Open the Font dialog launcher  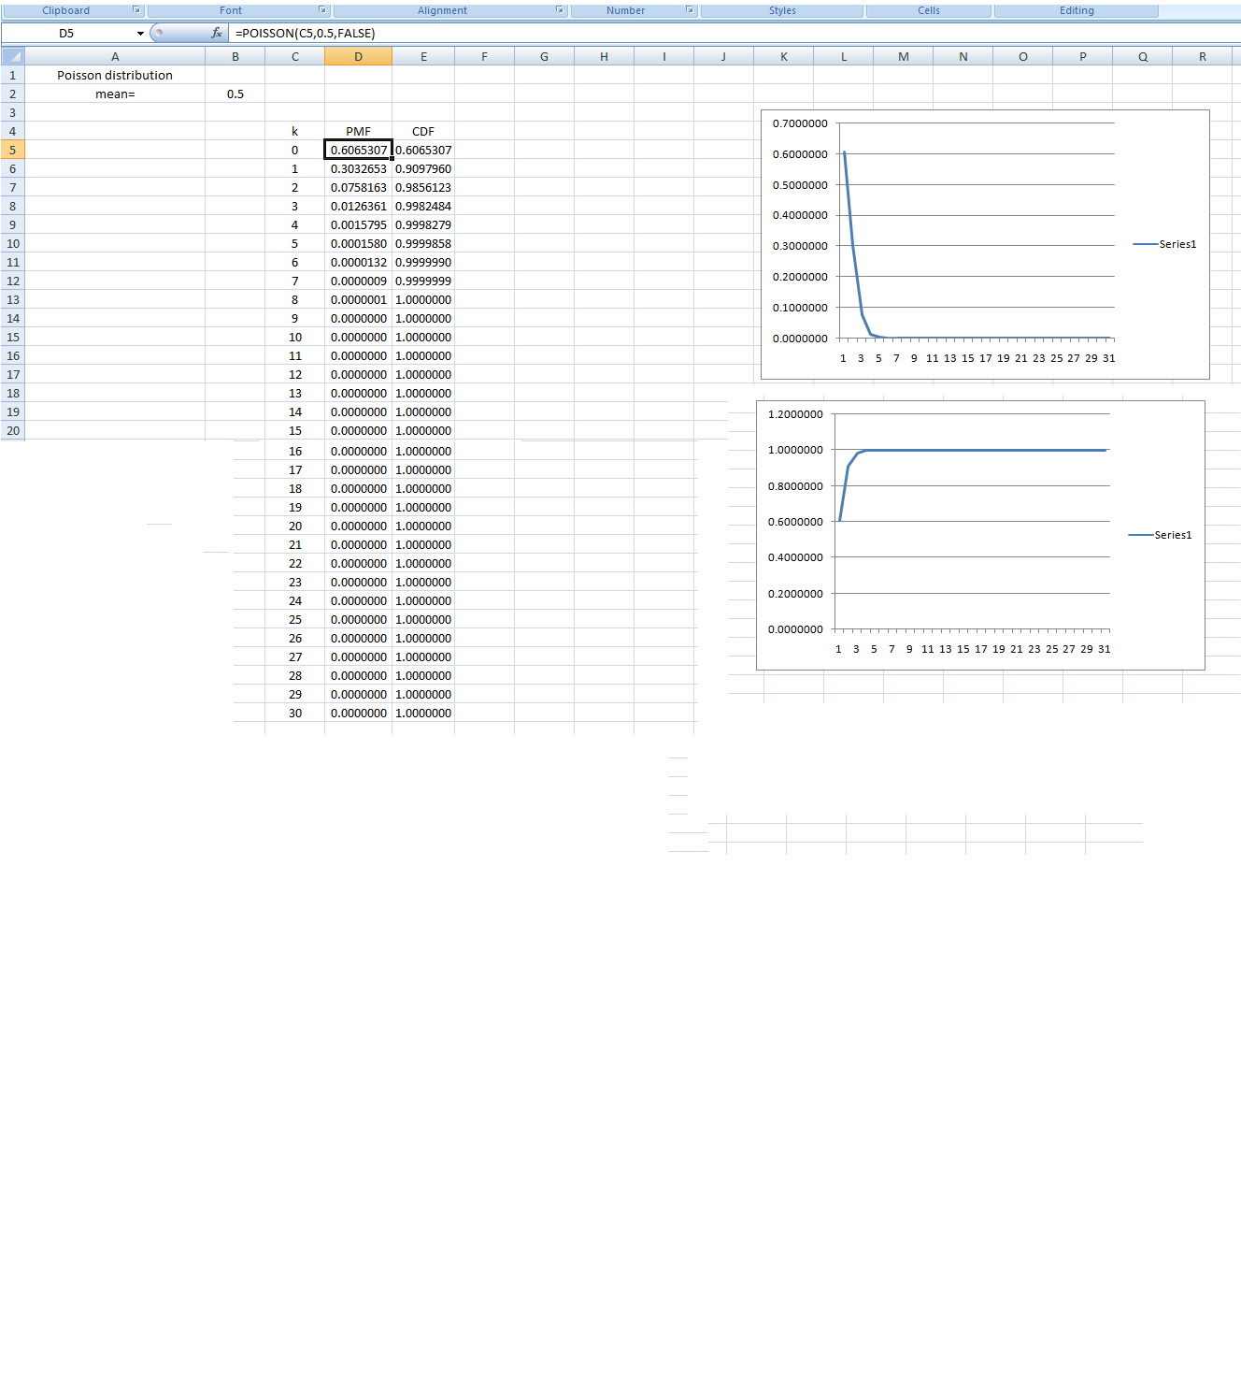tap(322, 10)
